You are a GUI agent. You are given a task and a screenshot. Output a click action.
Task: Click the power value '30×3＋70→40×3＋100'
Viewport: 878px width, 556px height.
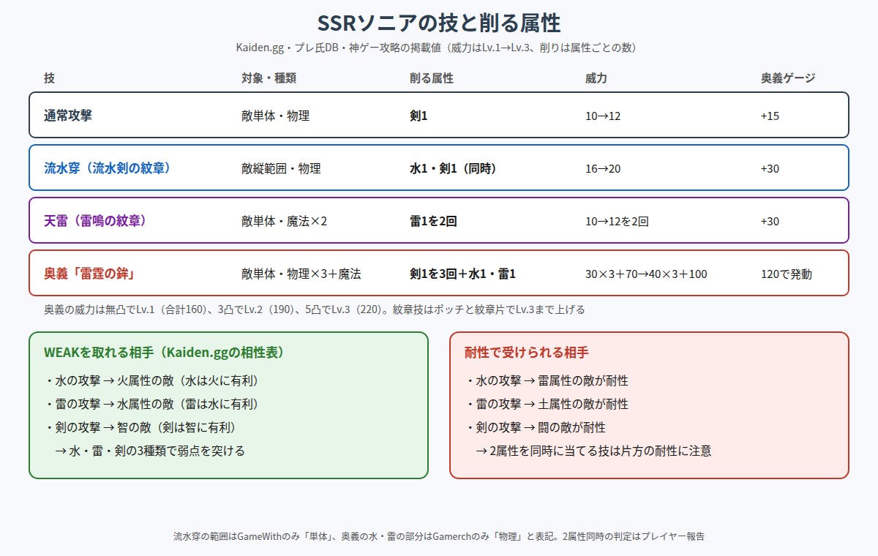point(646,274)
